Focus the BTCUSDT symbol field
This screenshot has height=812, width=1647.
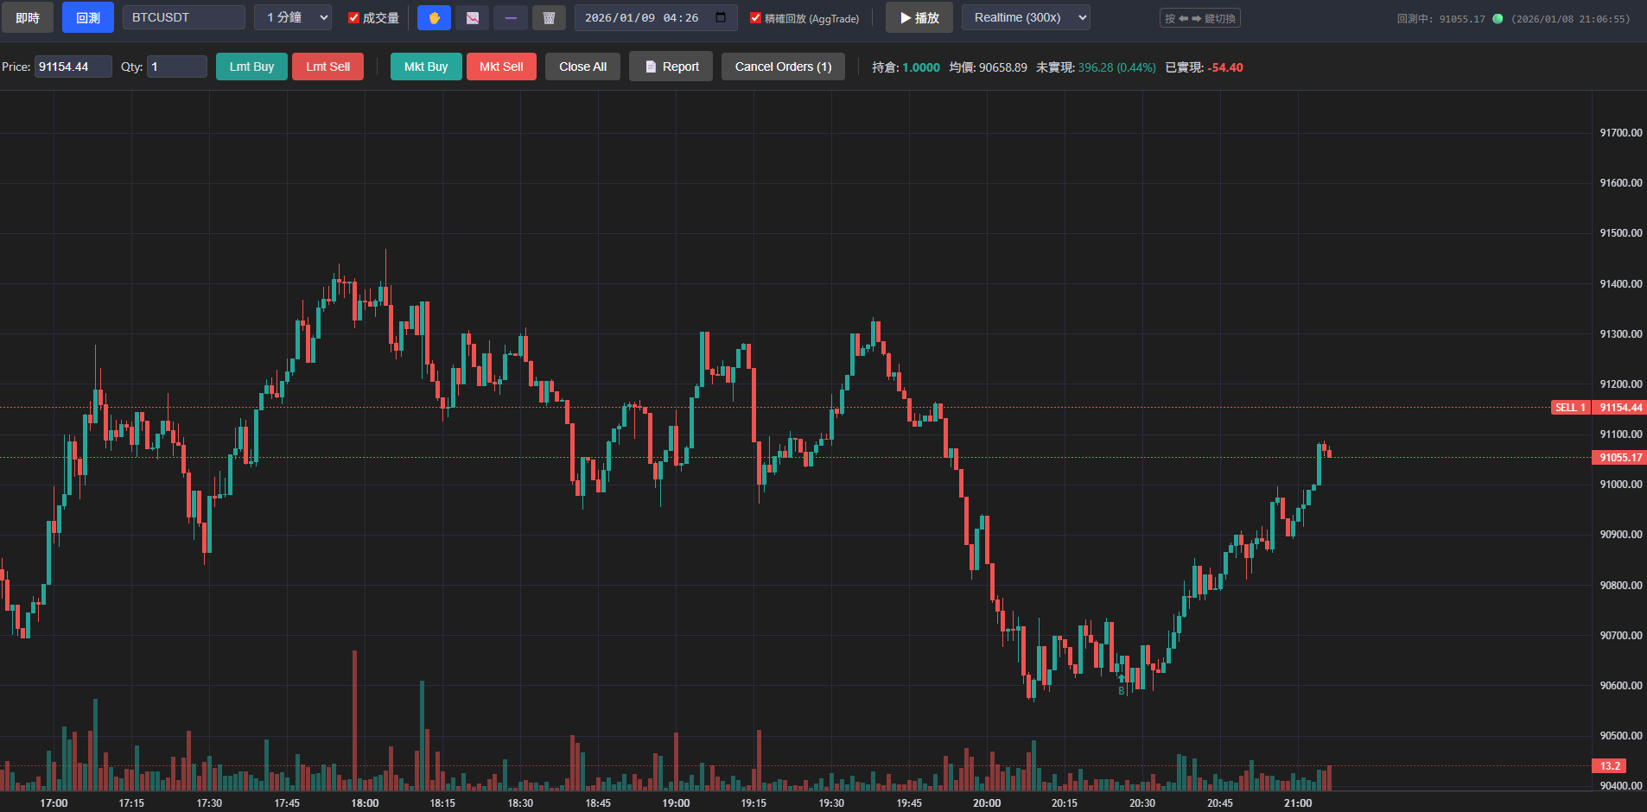coord(183,17)
